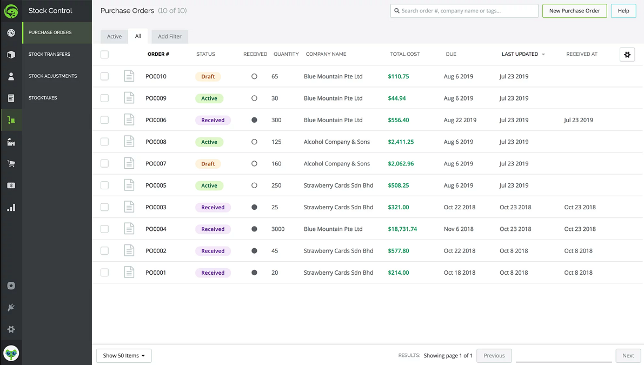Open the shopping cart icon in sidebar
This screenshot has width=644, height=365.
pos(11,163)
